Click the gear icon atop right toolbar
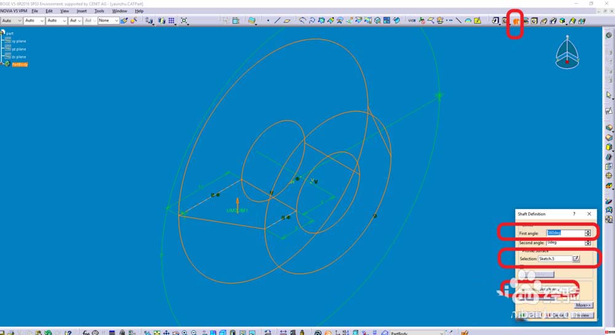This screenshot has height=335, width=615. coord(609,35)
